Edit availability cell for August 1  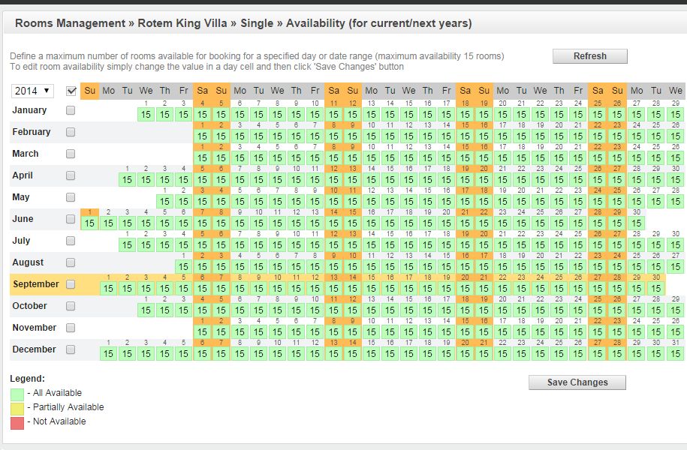tap(184, 266)
